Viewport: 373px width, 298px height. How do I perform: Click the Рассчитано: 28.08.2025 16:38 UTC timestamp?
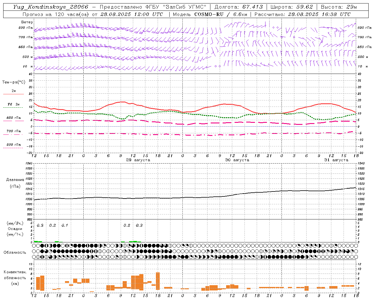click(x=302, y=14)
